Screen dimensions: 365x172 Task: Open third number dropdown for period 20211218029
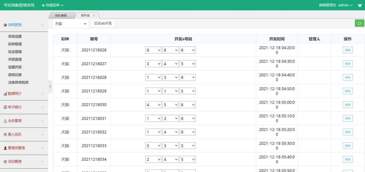(x=188, y=91)
